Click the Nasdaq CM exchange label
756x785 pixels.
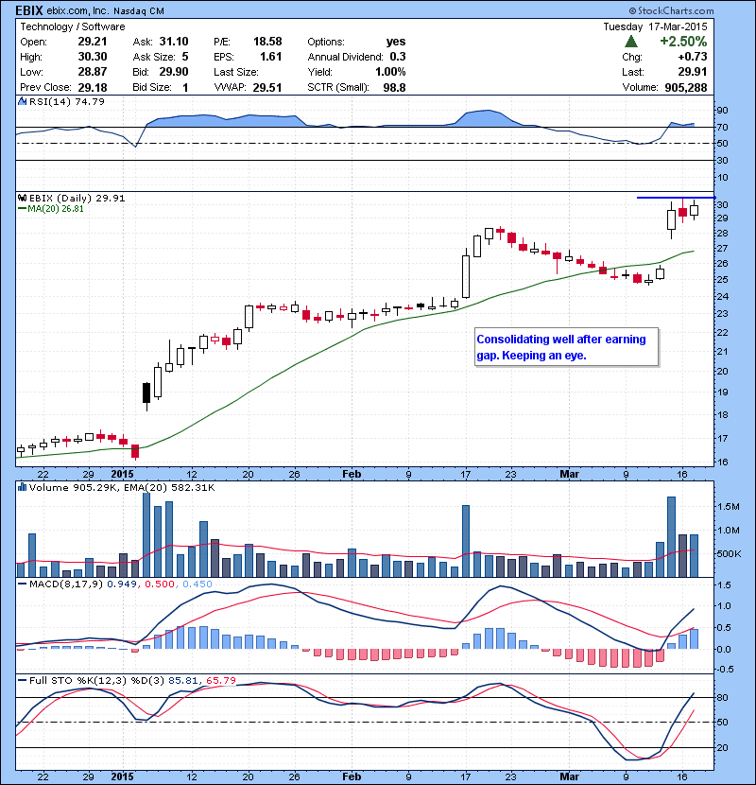[x=139, y=11]
